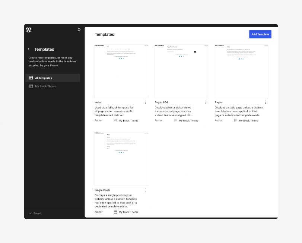Click the Pages template title
This screenshot has height=243, width=302.
coord(219,102)
